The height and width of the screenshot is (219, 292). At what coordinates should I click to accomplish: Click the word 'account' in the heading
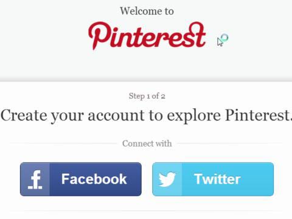click(116, 116)
